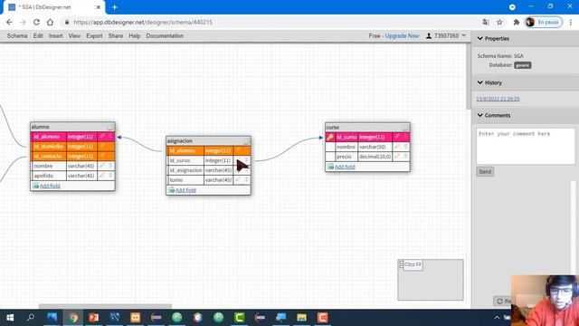Reorder arrows for precio field
This screenshot has height=326, width=579.
405,157
